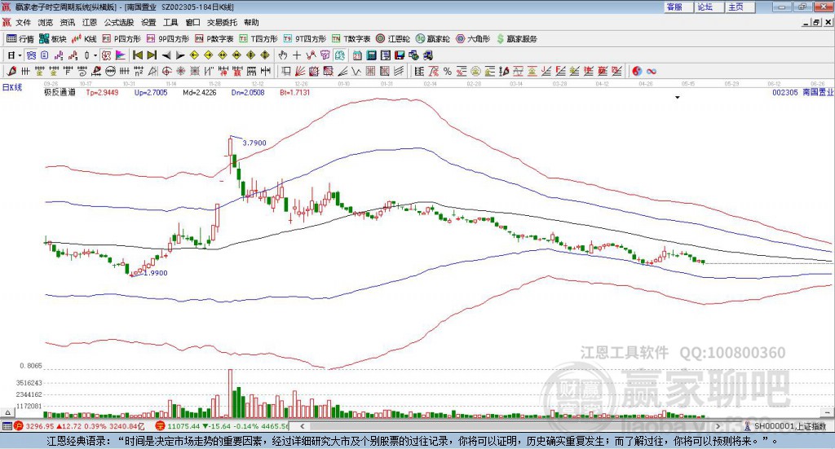
Task: Click the Md=2.4226 indicator value
Action: click(200, 92)
